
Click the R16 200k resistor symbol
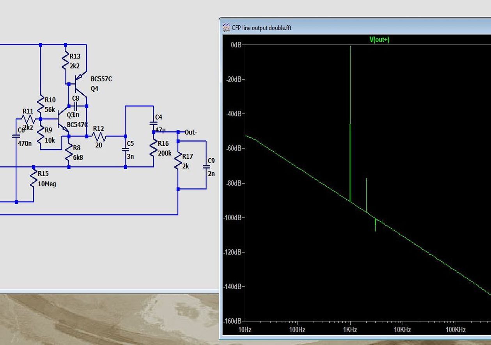point(153,149)
